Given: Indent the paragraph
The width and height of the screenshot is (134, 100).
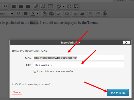Looking at the screenshot, I should coord(82,13).
